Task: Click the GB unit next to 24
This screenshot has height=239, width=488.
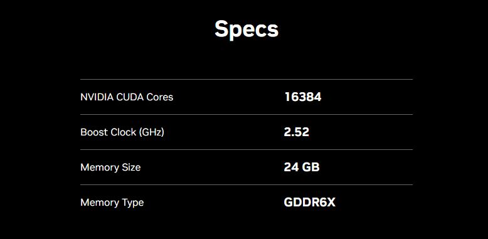Action: [311, 167]
